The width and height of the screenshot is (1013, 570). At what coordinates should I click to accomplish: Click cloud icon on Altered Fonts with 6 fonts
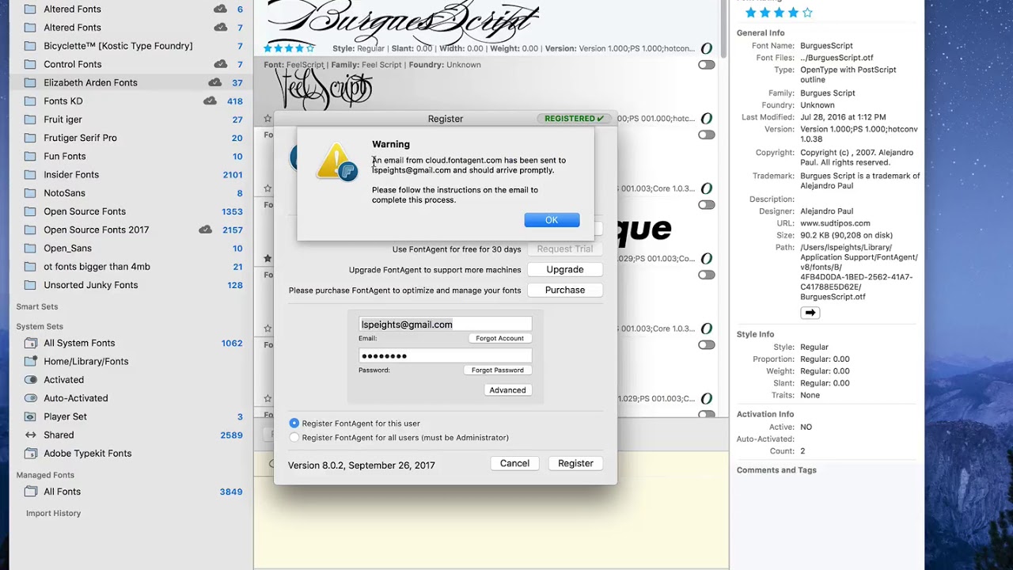coord(221,9)
